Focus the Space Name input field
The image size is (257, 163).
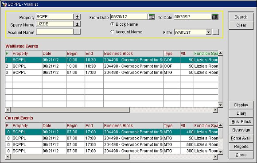click(x=55, y=24)
